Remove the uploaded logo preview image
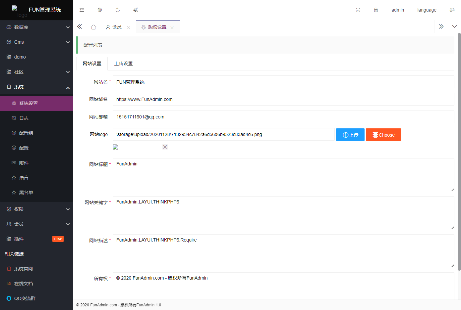The height and width of the screenshot is (310, 461). [x=165, y=147]
